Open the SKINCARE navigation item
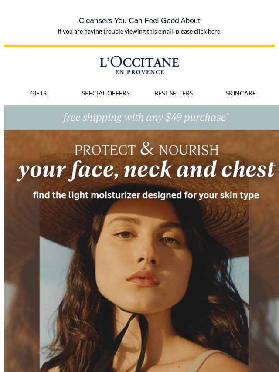Image resolution: width=279 pixels, height=372 pixels. click(x=241, y=93)
